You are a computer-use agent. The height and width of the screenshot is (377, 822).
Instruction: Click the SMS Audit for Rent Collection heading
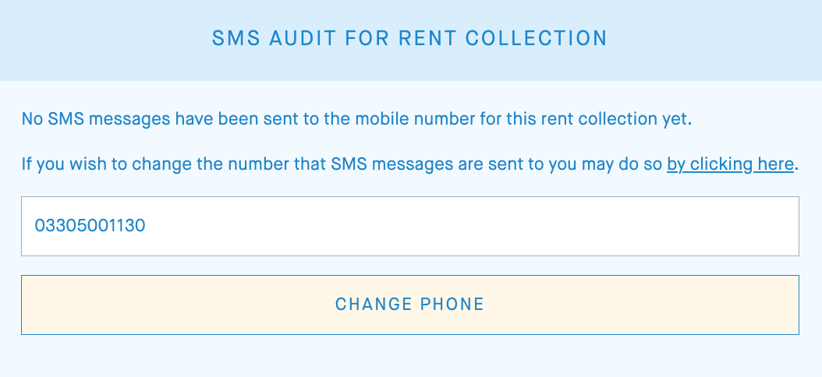click(409, 38)
